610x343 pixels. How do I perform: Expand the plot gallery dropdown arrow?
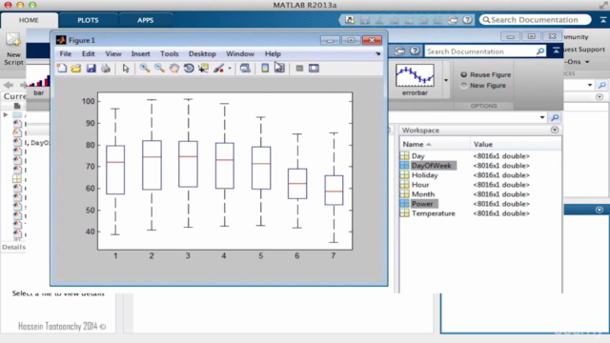coord(446,80)
